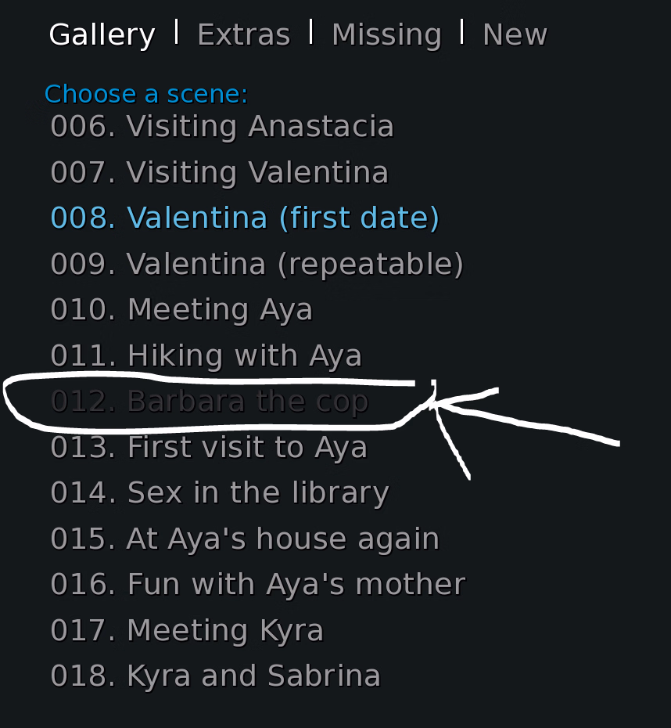Choose scene 013 First visit to Aya

point(209,448)
